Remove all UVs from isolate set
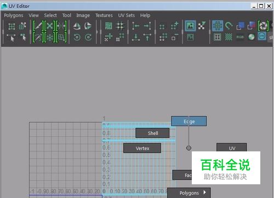 [x=163, y=37]
